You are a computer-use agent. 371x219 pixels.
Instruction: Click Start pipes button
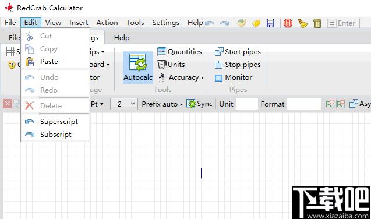point(238,52)
